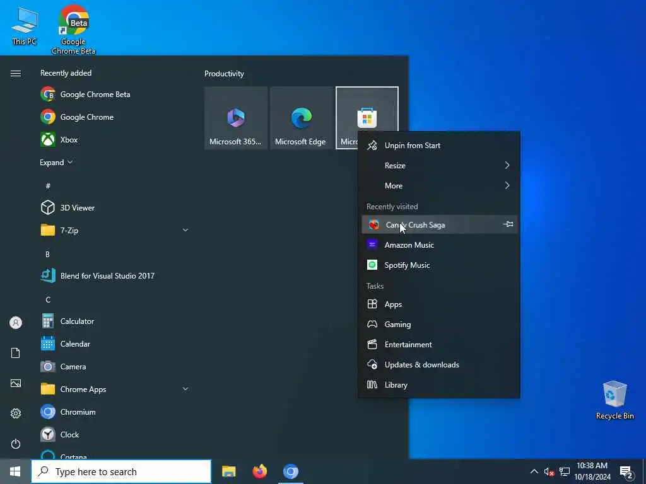Screen dimensions: 646x484
Task: Choose the Gaming task
Action: tap(439, 325)
